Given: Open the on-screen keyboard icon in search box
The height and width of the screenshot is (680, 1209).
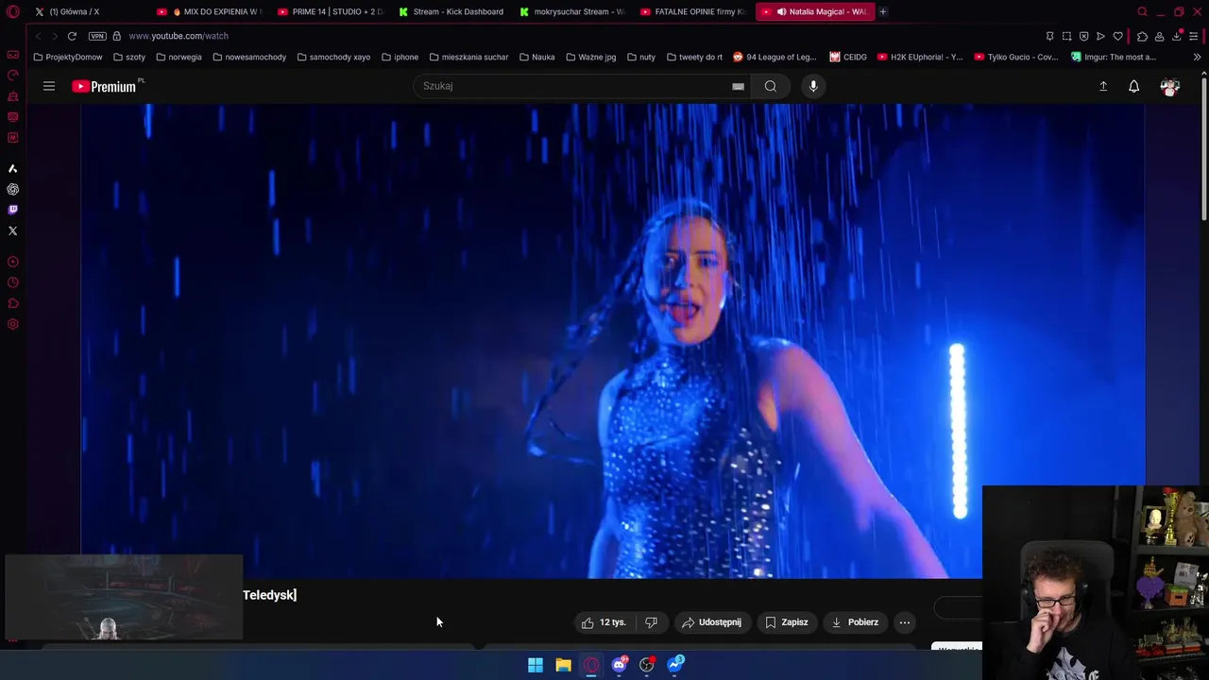Looking at the screenshot, I should pyautogui.click(x=739, y=86).
